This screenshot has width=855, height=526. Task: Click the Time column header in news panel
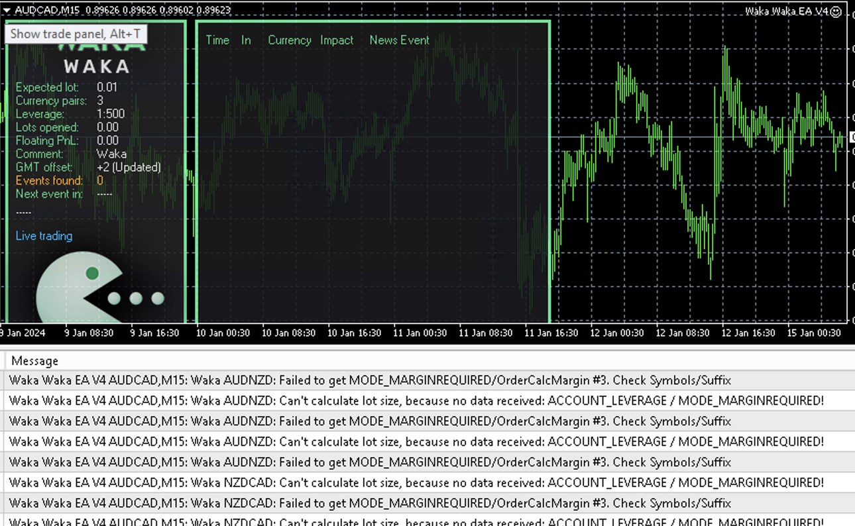point(217,40)
